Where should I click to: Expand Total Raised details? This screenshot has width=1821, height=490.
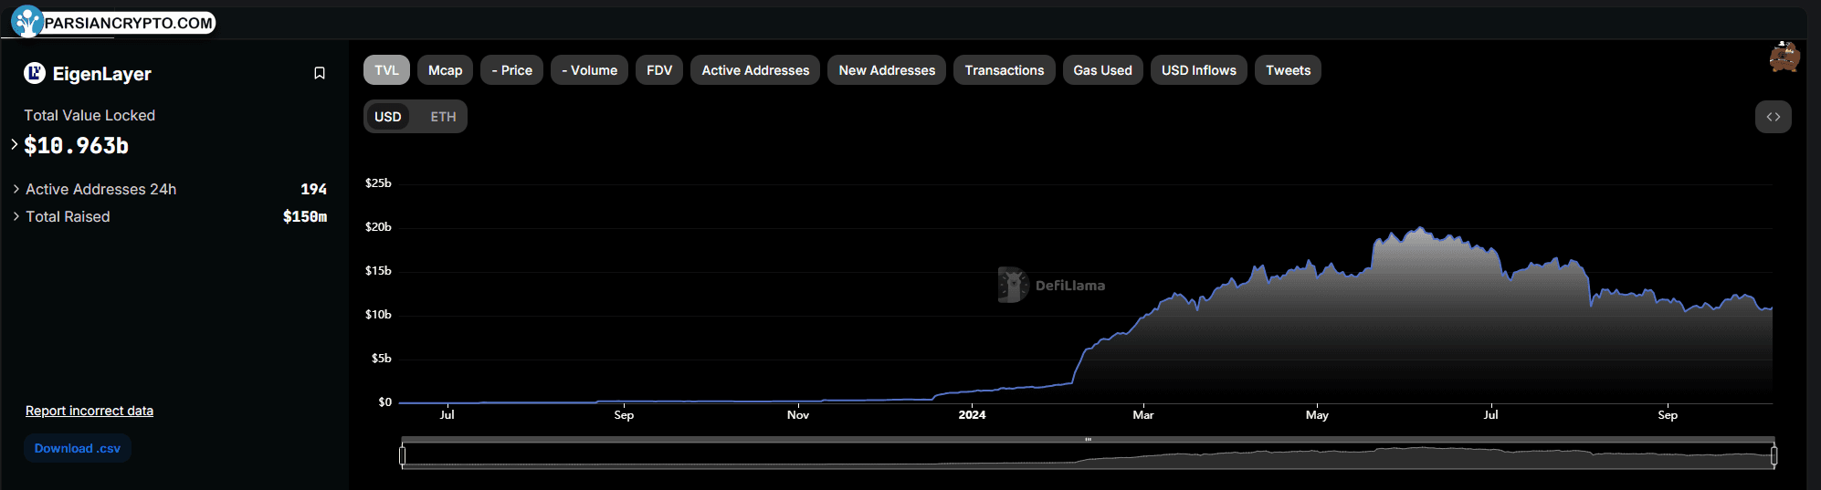pyautogui.click(x=16, y=216)
